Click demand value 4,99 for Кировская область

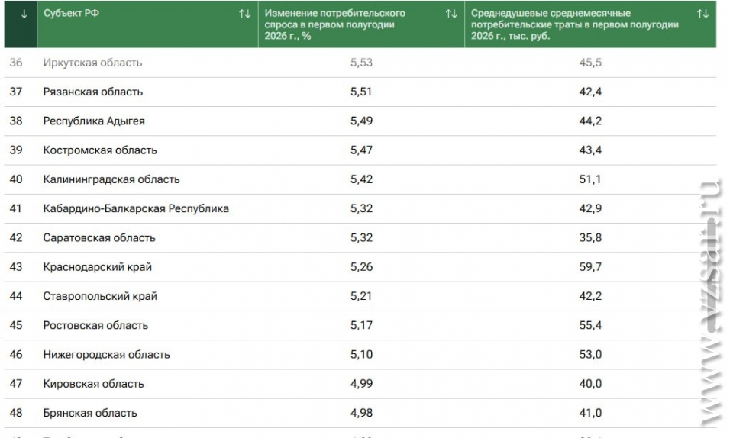coord(361,384)
